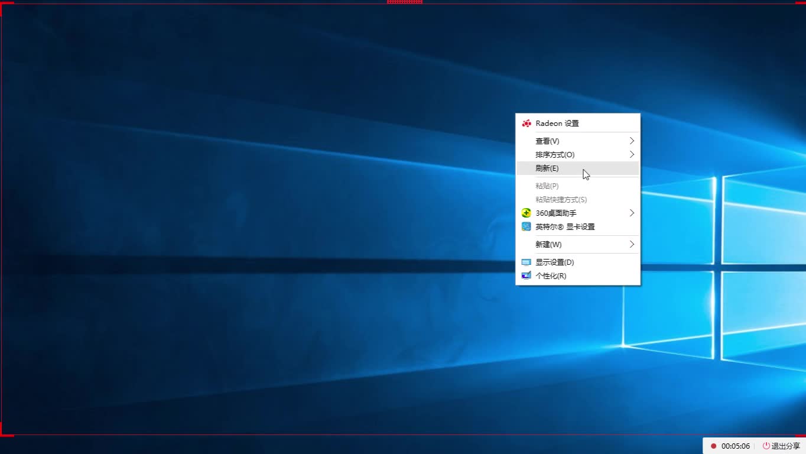Click the red Radeon logo icon
Screen dimensions: 806x454
(526, 124)
